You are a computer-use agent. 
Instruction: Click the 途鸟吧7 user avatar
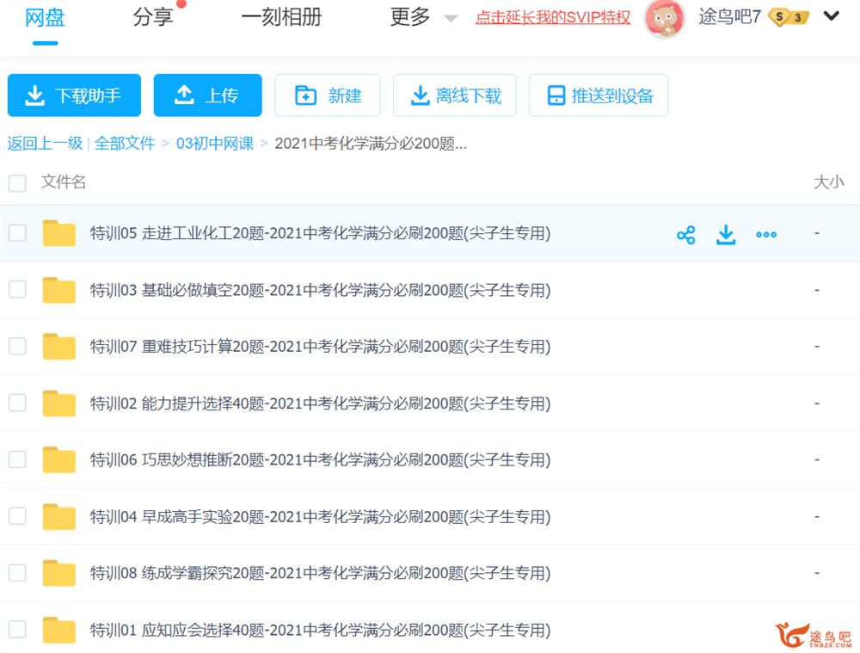point(664,18)
